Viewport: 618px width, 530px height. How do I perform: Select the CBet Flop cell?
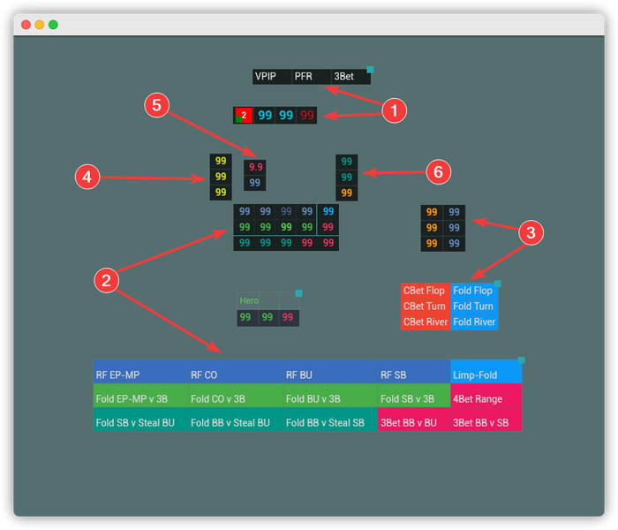(426, 291)
